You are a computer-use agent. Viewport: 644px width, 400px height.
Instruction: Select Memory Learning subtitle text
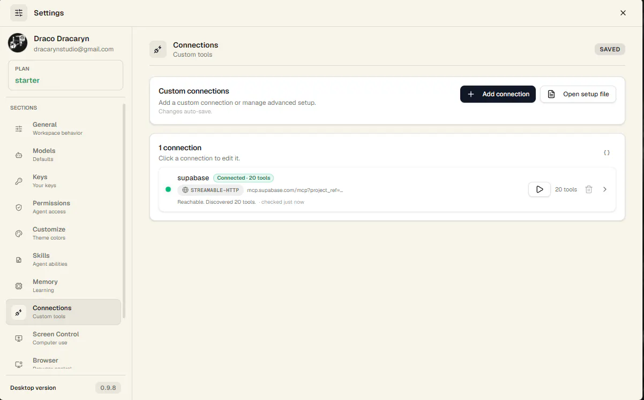tap(43, 290)
